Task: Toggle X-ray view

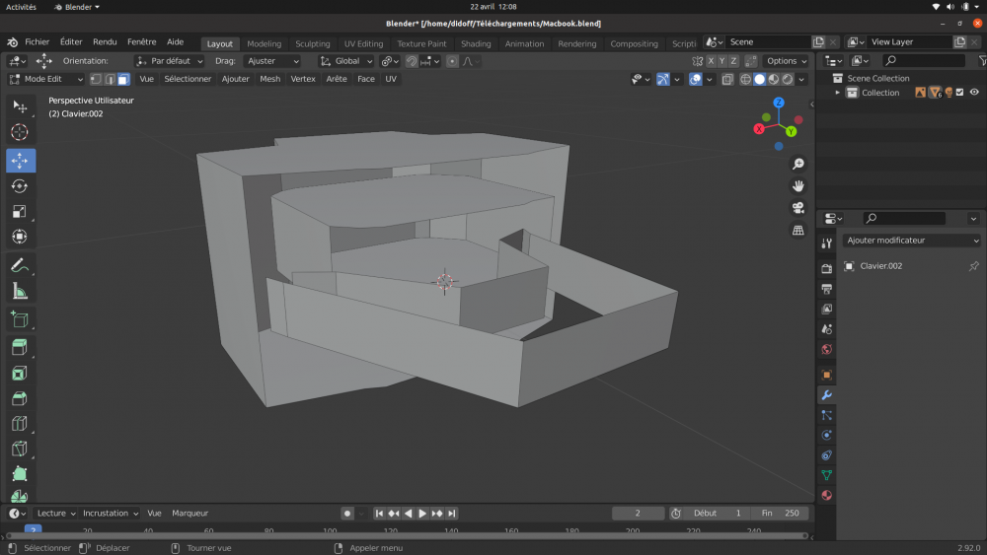Action: click(x=727, y=79)
